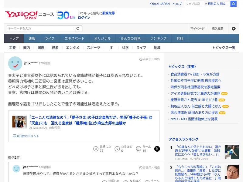Screen dimensions: 243x182
Task: Open the 主要 category
Action: click(12, 48)
